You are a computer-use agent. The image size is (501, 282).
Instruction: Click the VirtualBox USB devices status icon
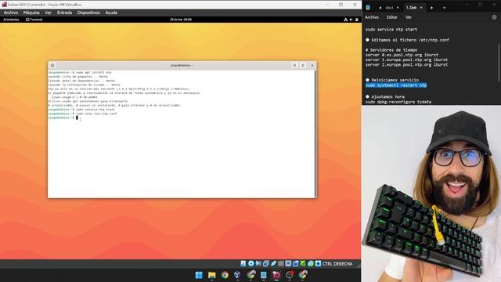click(x=273, y=263)
